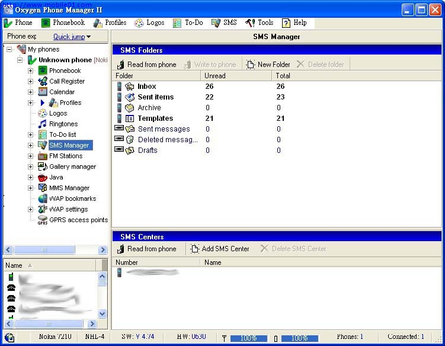This screenshot has width=445, height=346.
Task: Select the GPRS access points icon
Action: (43, 220)
